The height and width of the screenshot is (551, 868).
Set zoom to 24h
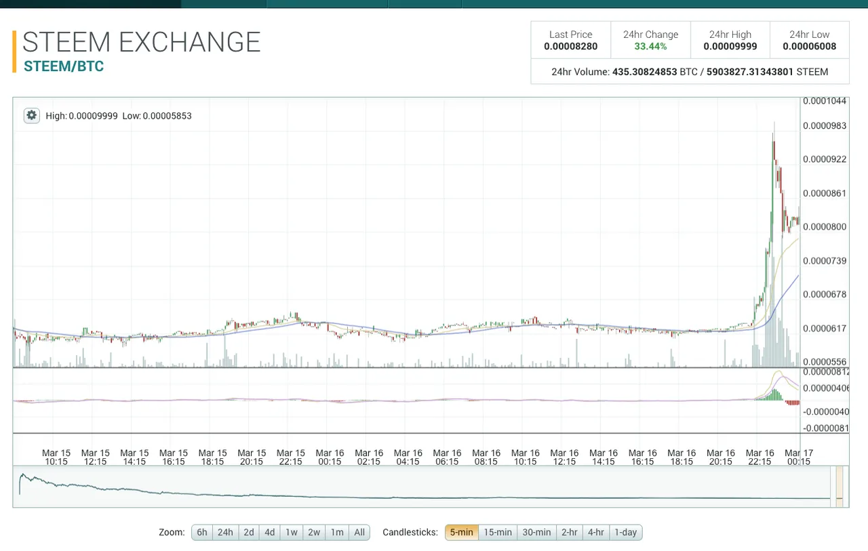coord(225,532)
